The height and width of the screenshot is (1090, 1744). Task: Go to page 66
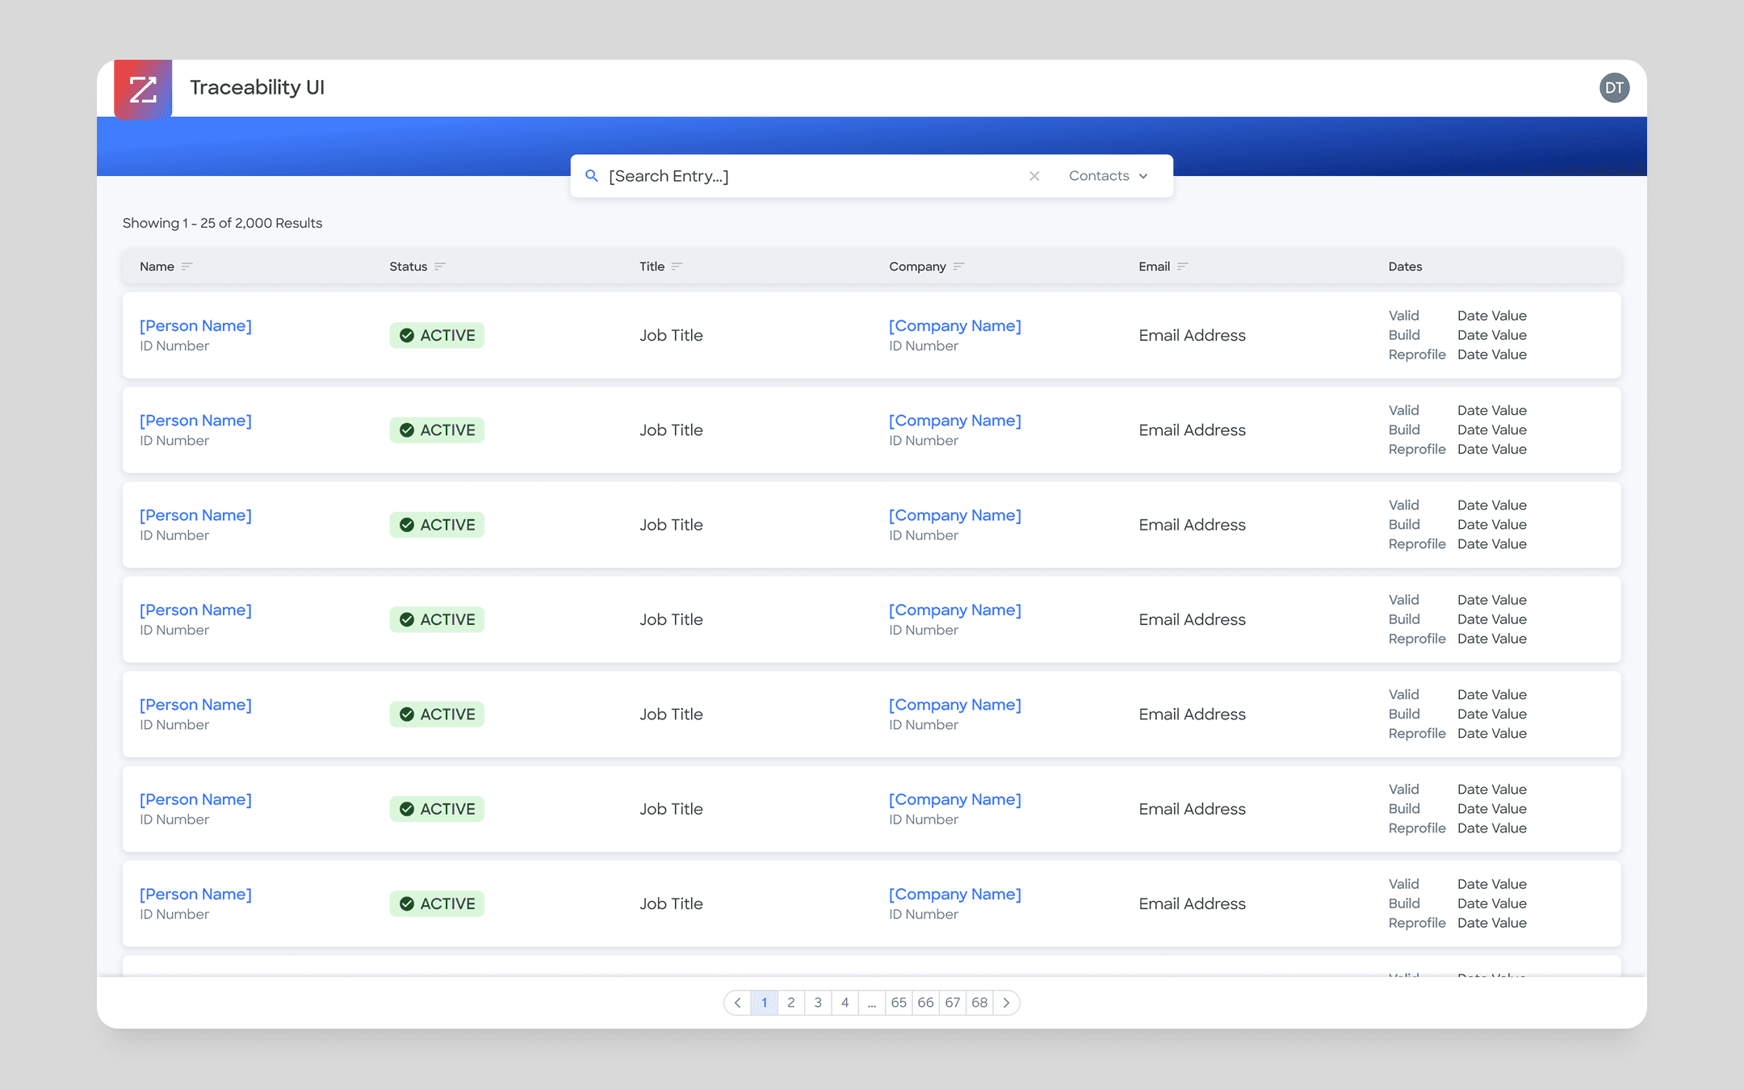[x=925, y=1003]
